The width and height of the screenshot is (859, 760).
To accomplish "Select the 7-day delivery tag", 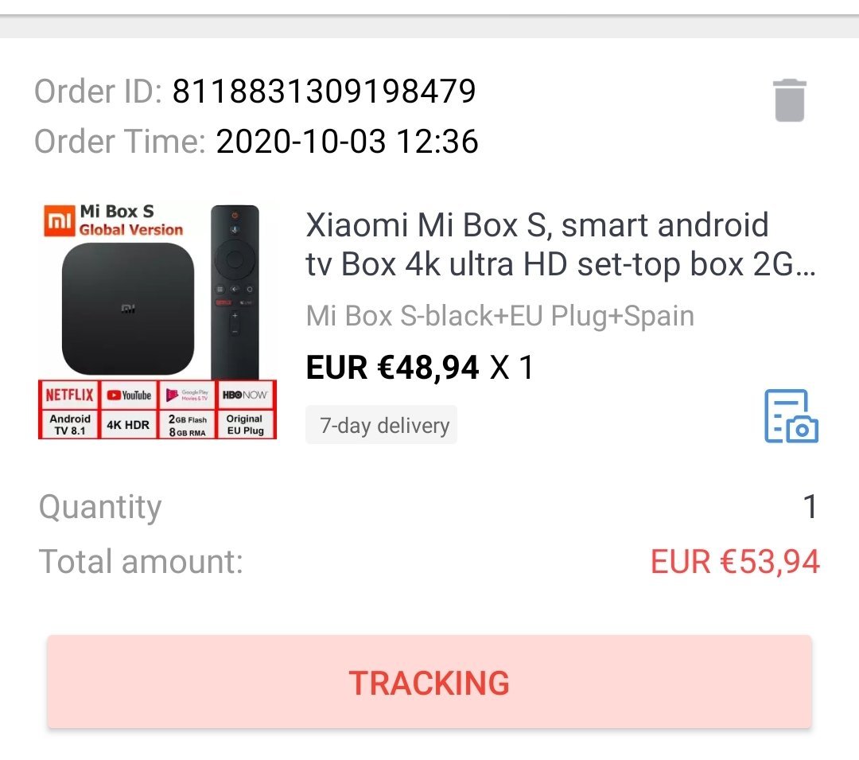I will 381,425.
